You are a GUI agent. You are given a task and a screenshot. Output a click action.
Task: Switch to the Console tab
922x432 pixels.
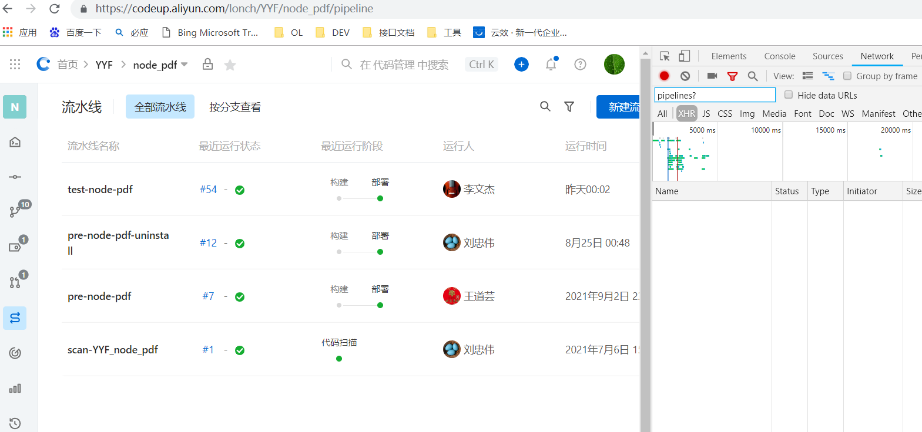click(x=780, y=56)
